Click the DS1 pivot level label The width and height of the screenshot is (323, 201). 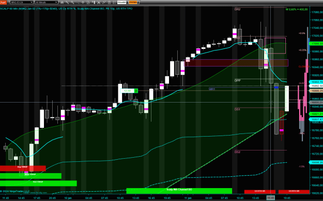pyautogui.click(x=237, y=109)
